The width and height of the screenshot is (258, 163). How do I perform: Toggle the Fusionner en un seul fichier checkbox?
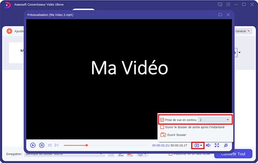pos(170,154)
